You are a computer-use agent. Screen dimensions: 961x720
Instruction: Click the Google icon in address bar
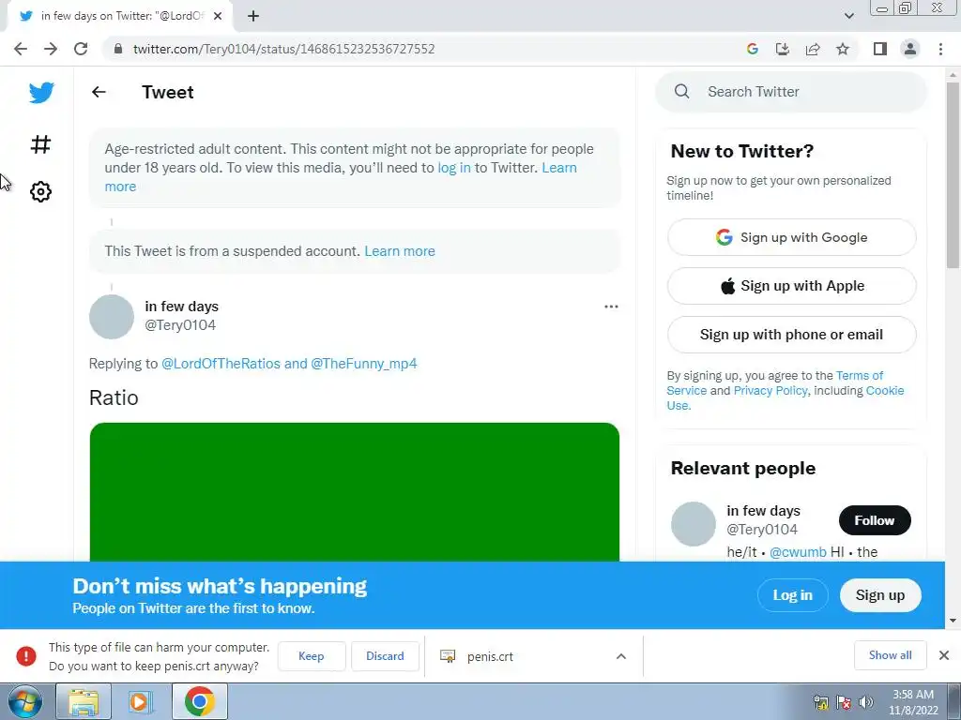[x=752, y=49]
